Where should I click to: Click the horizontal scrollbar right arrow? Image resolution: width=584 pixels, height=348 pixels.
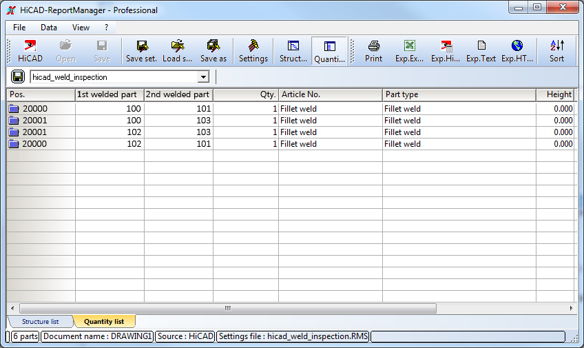(x=571, y=308)
